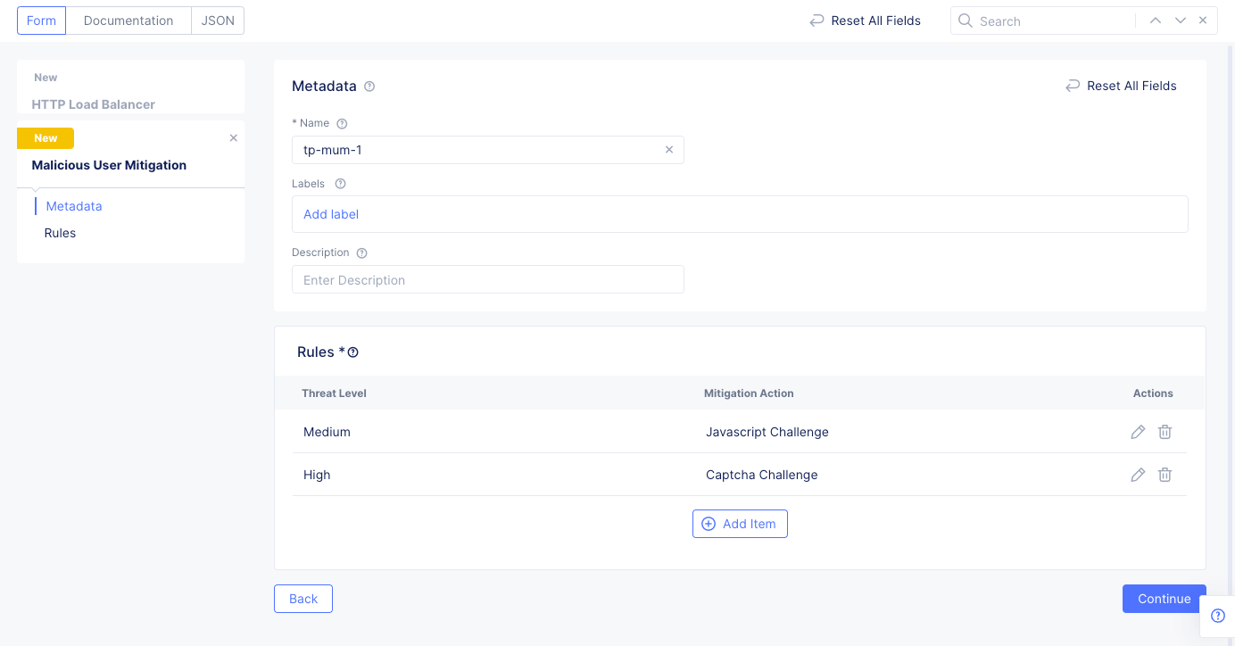Edit the Medium threat level rule
This screenshot has height=646, width=1235.
(x=1137, y=431)
